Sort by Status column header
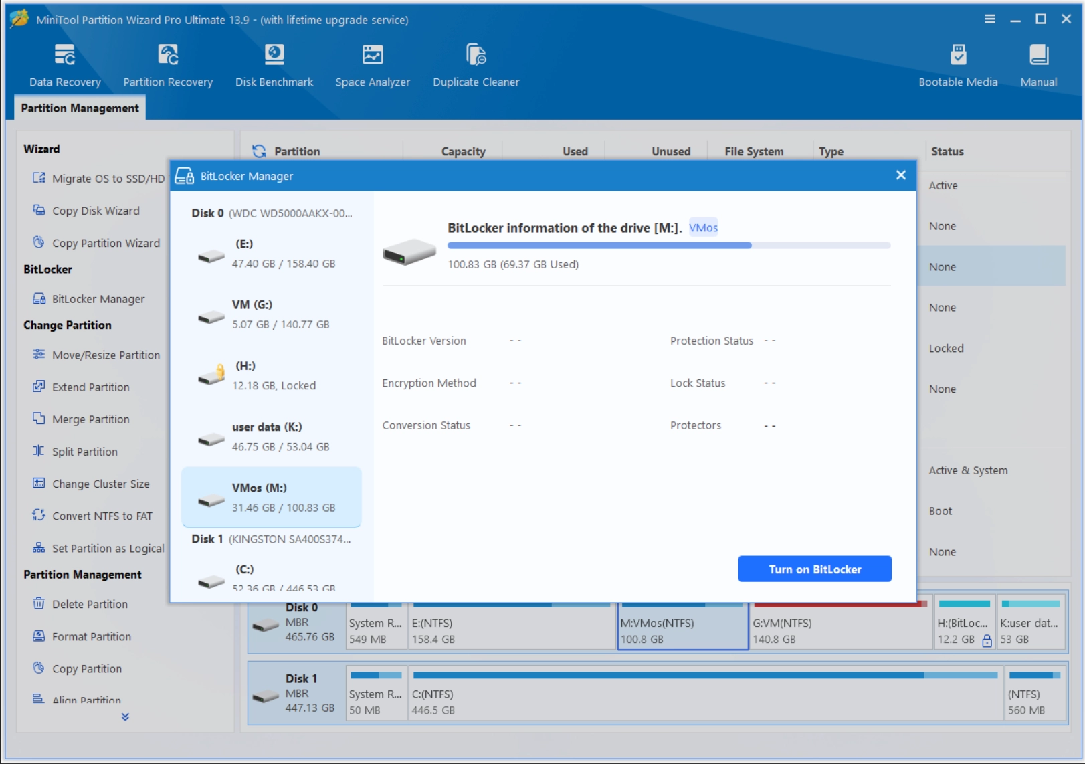The image size is (1085, 764). click(x=947, y=151)
